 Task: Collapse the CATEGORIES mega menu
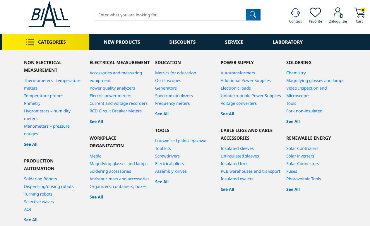tap(52, 42)
